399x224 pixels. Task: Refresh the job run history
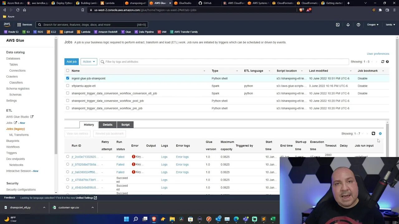(x=373, y=133)
